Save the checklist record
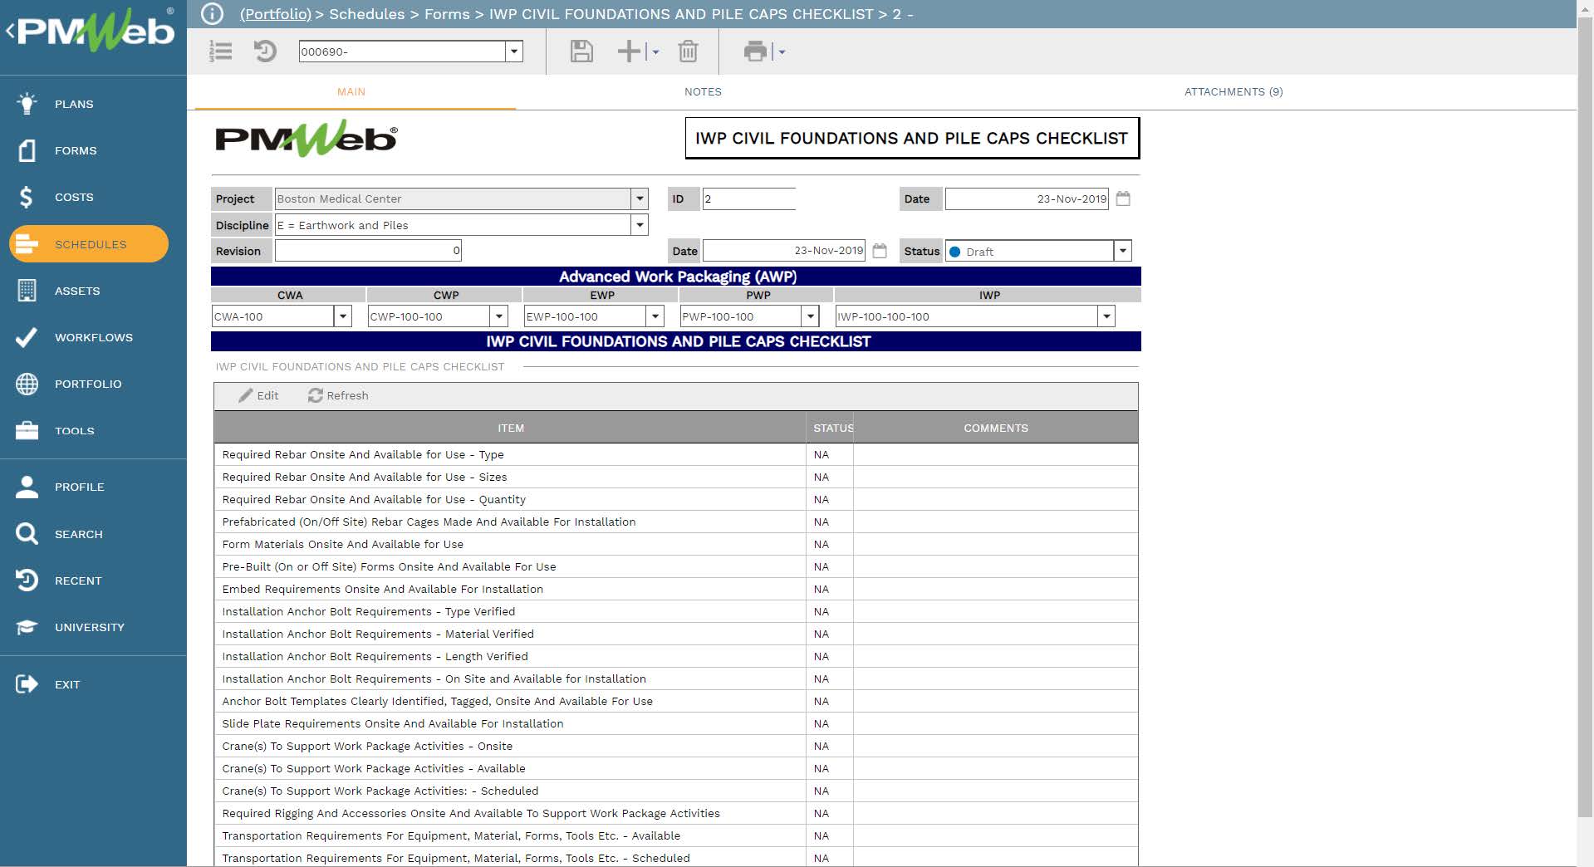This screenshot has height=867, width=1594. [x=581, y=51]
